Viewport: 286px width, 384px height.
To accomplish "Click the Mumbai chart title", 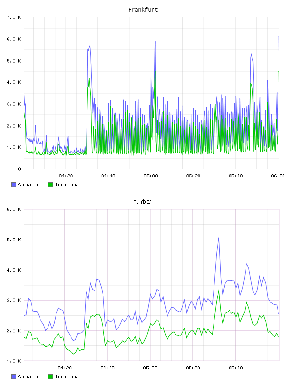I will (x=143, y=202).
